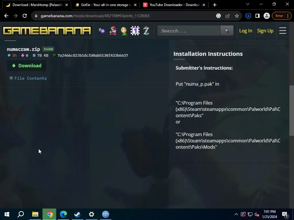Close the Gofile tab
The image size is (294, 220).
[135, 5]
